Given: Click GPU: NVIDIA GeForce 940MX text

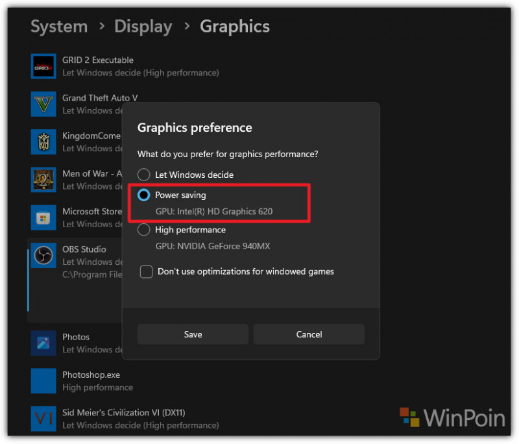Looking at the screenshot, I should (213, 246).
